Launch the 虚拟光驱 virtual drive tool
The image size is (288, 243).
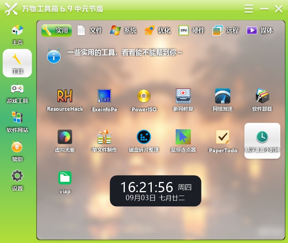click(x=65, y=141)
